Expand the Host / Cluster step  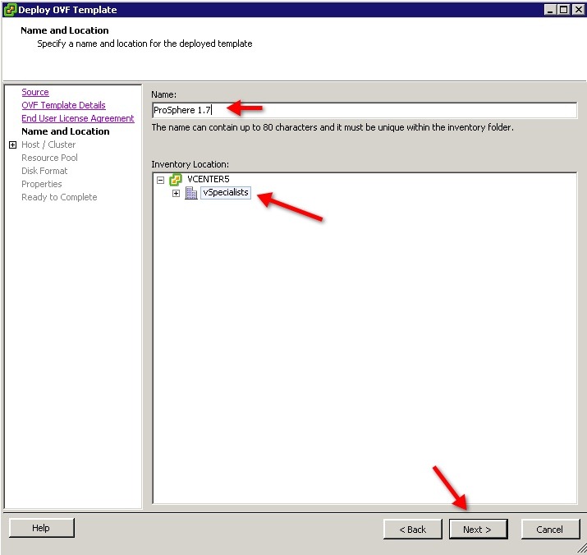[x=12, y=144]
